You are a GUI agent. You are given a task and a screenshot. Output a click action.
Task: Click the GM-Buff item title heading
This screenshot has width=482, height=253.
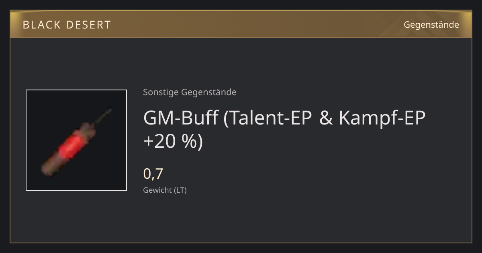click(x=284, y=129)
